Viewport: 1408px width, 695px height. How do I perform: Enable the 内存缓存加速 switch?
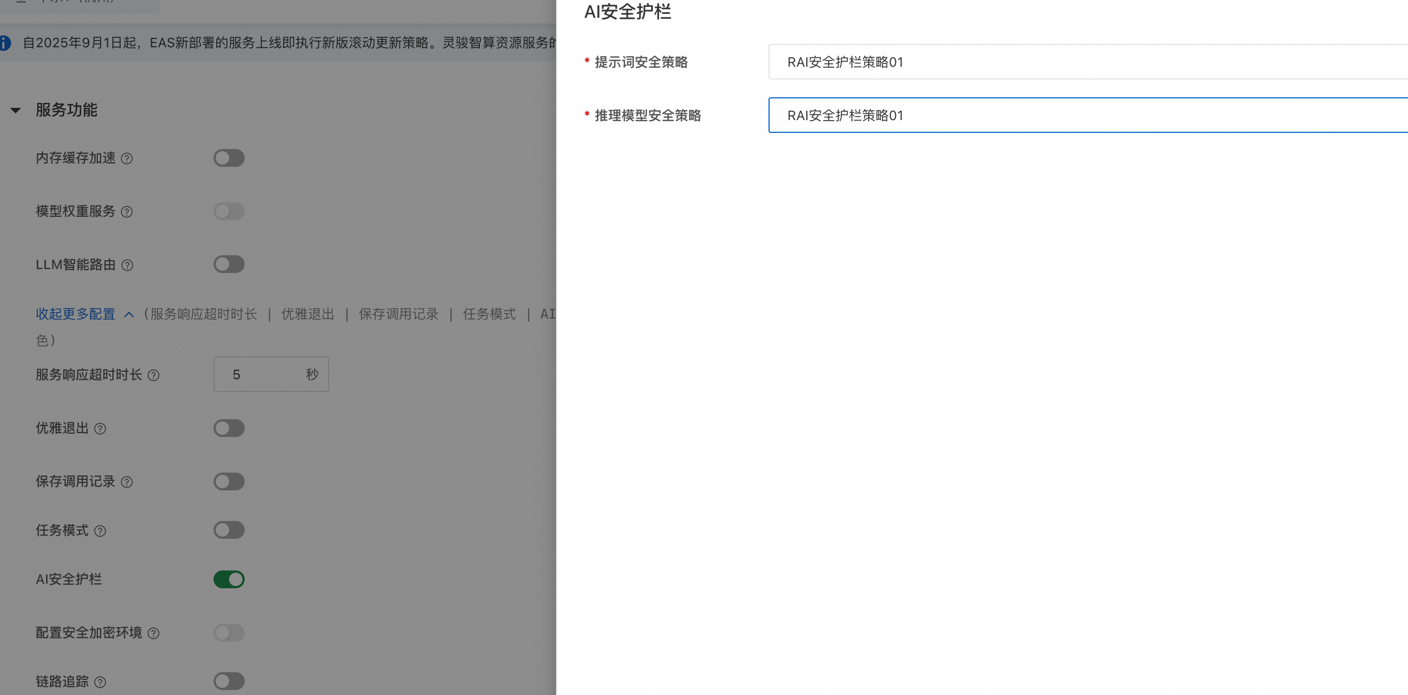pyautogui.click(x=229, y=158)
